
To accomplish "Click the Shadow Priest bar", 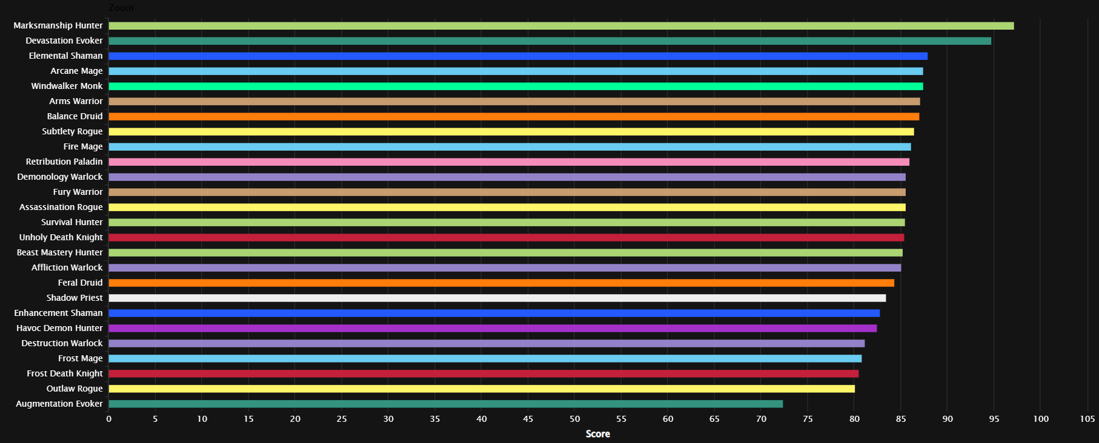I will [497, 298].
